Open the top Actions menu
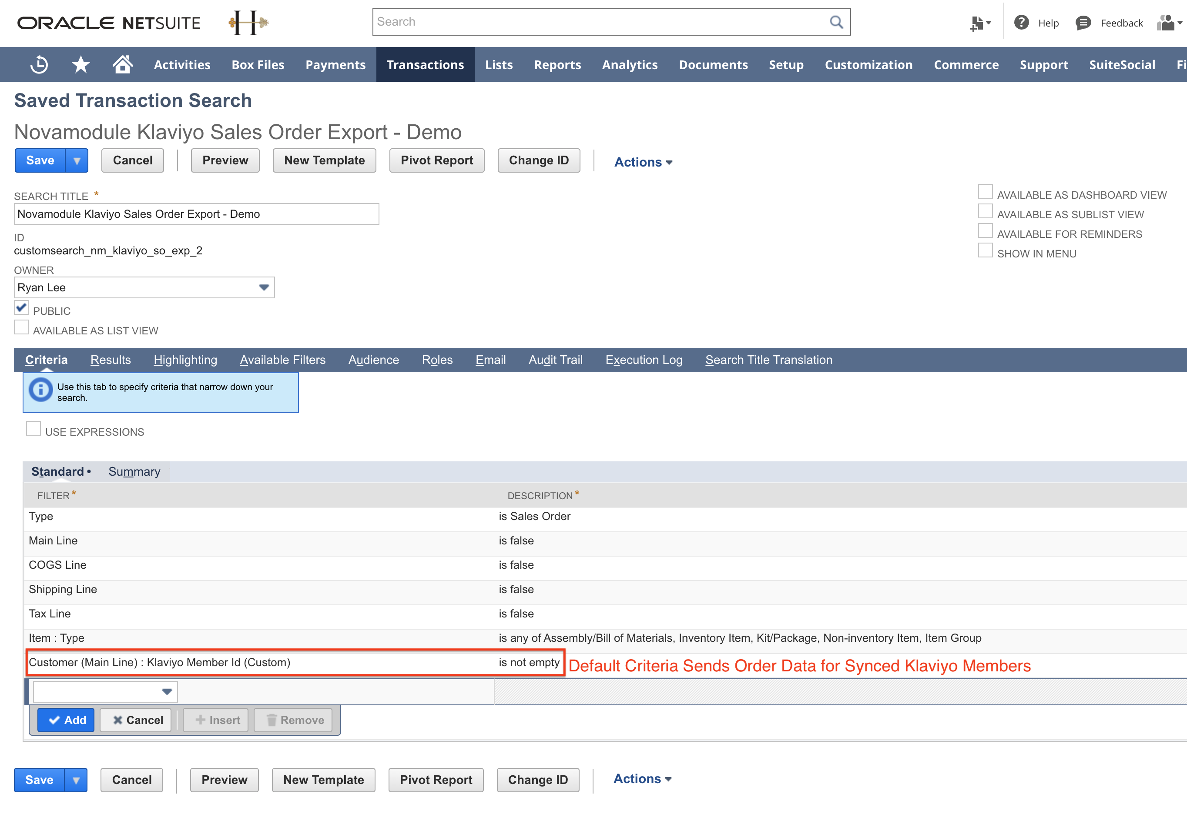This screenshot has width=1187, height=814. click(643, 162)
